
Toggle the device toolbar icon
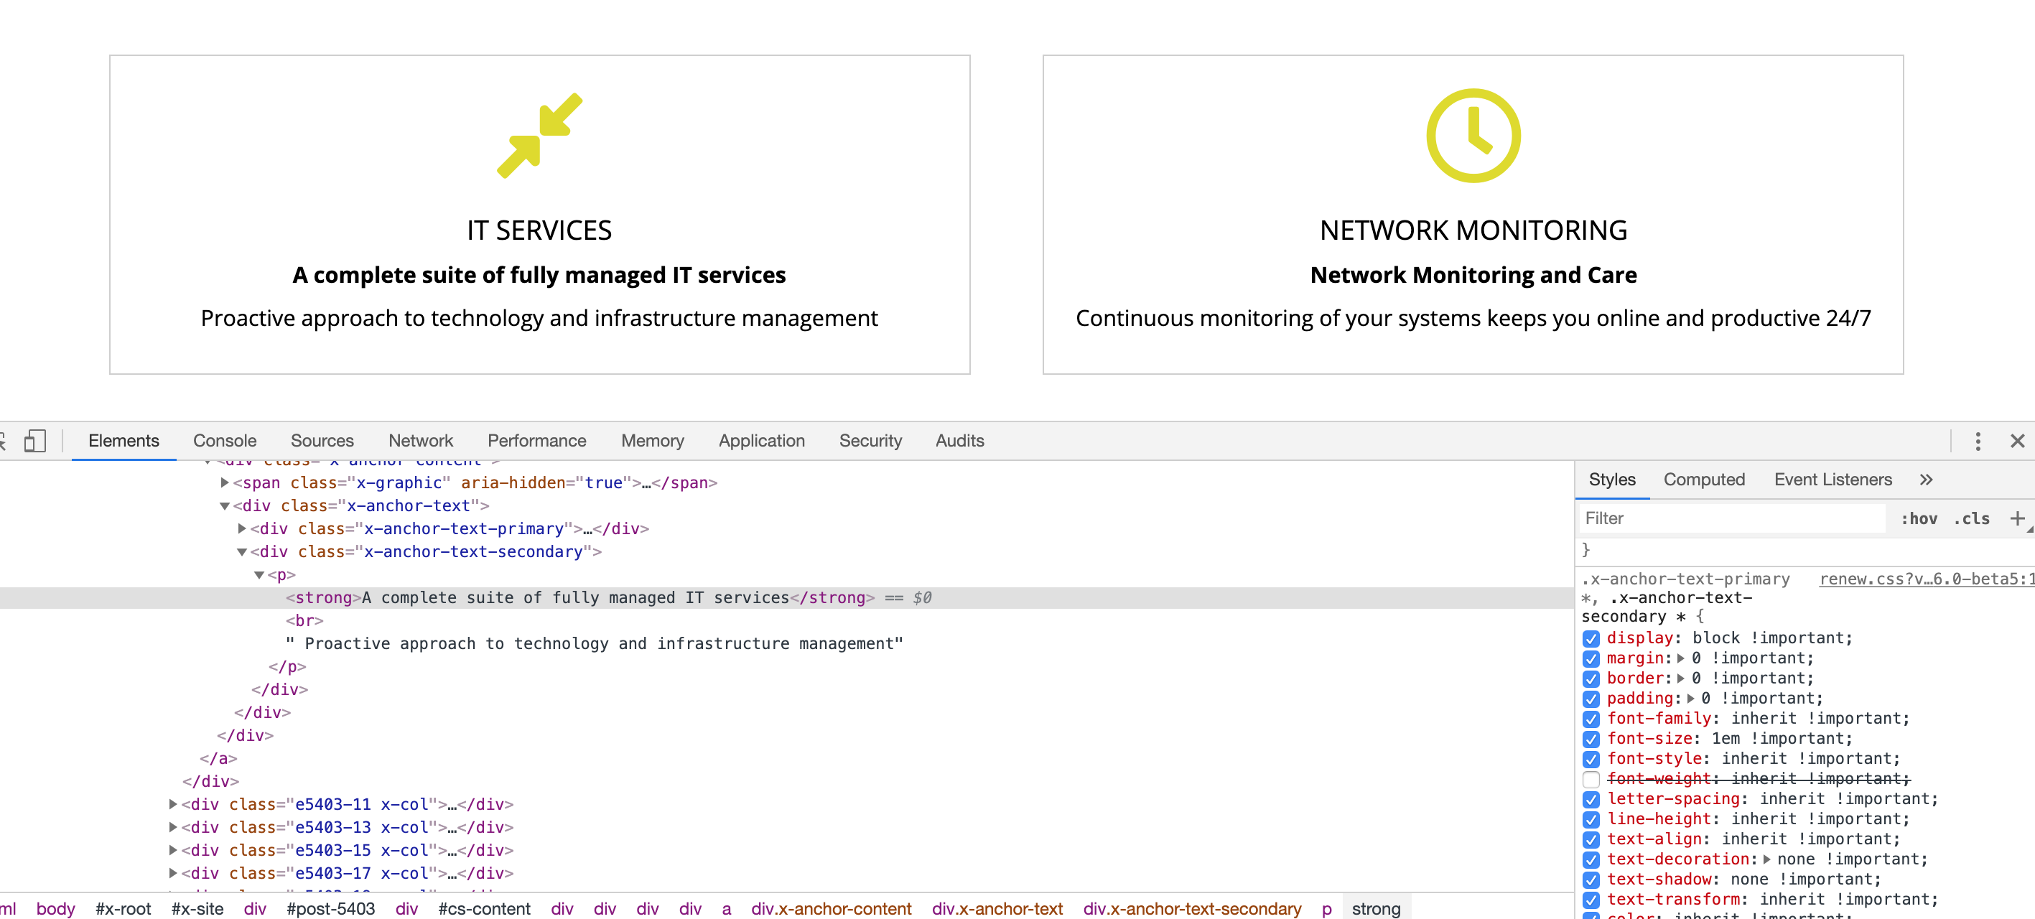tap(34, 440)
